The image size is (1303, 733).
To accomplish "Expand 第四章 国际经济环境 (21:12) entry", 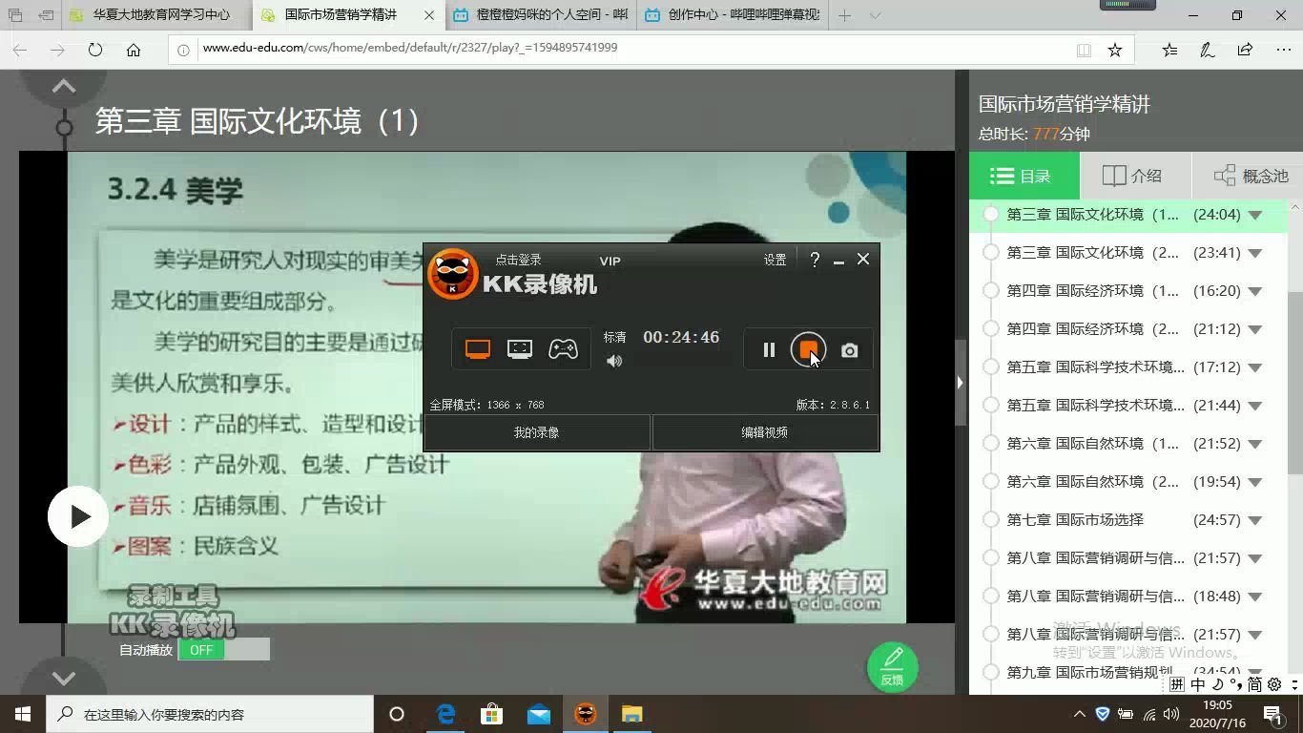I will click(x=1255, y=329).
